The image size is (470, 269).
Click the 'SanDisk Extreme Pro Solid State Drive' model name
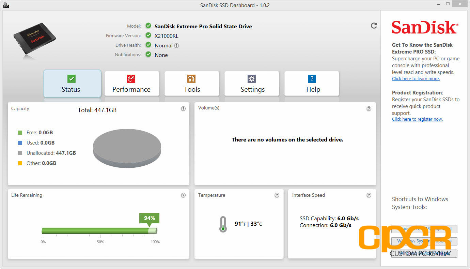click(x=203, y=26)
